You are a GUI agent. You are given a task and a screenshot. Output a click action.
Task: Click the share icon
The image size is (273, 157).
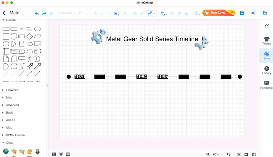pos(253,13)
